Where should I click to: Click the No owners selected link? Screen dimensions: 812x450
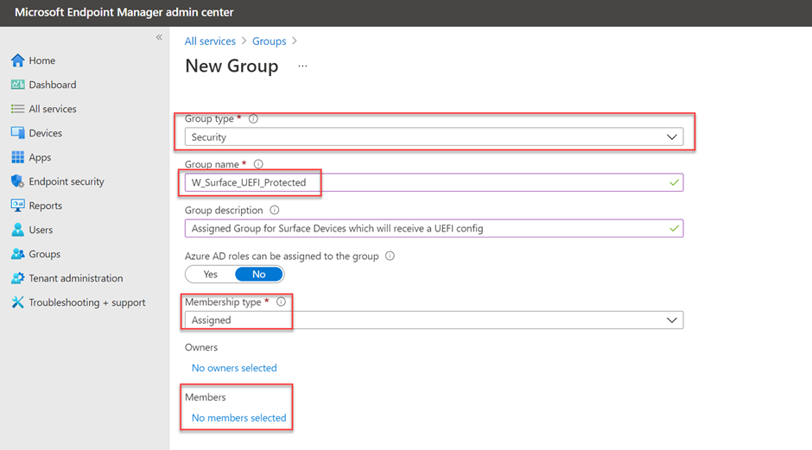234,368
